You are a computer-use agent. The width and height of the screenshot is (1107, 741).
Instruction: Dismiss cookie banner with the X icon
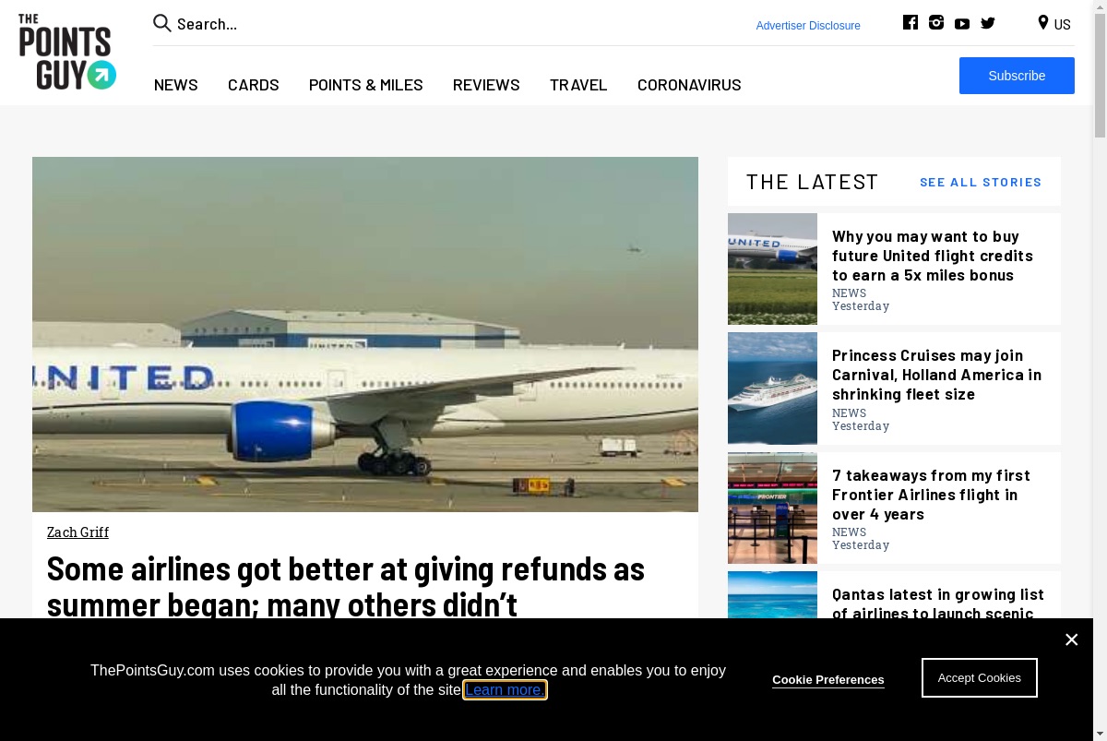coord(1071,639)
